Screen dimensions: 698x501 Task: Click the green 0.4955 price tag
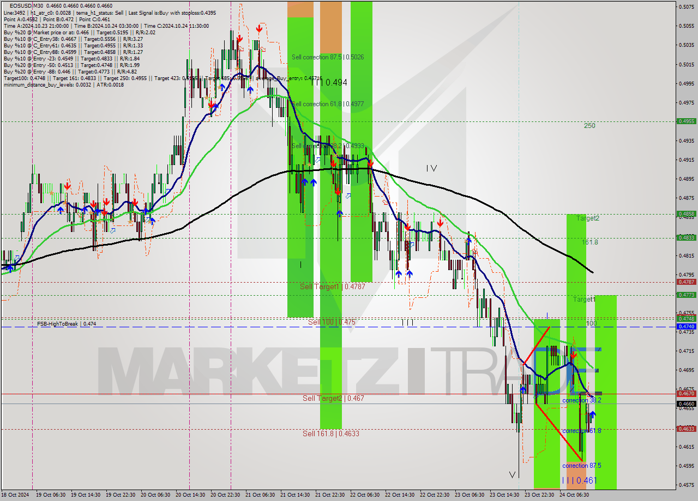click(x=686, y=121)
